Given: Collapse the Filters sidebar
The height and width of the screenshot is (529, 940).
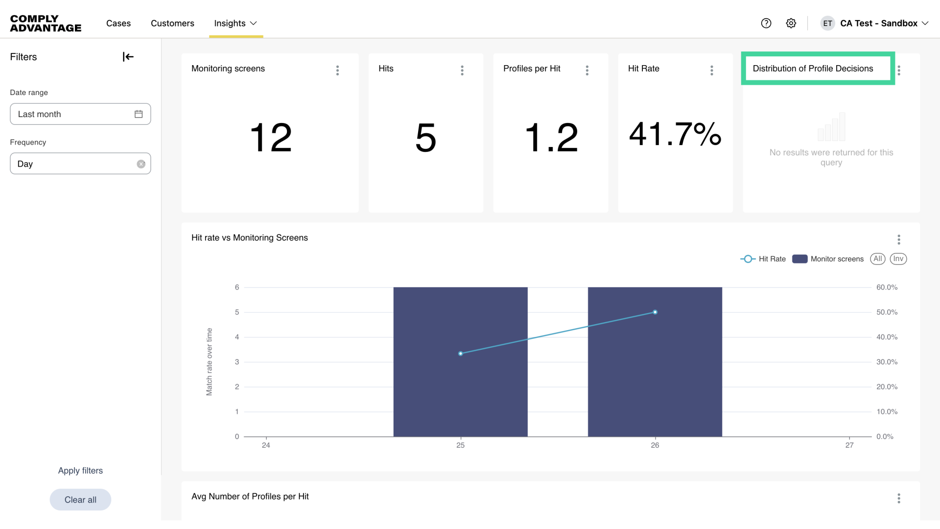Looking at the screenshot, I should click(127, 56).
